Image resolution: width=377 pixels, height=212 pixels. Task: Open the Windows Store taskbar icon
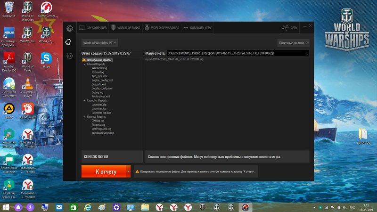click(x=74, y=207)
